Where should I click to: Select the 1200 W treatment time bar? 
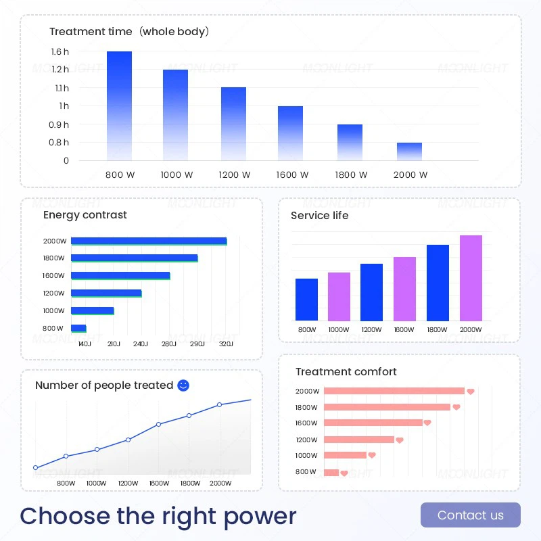(x=233, y=124)
